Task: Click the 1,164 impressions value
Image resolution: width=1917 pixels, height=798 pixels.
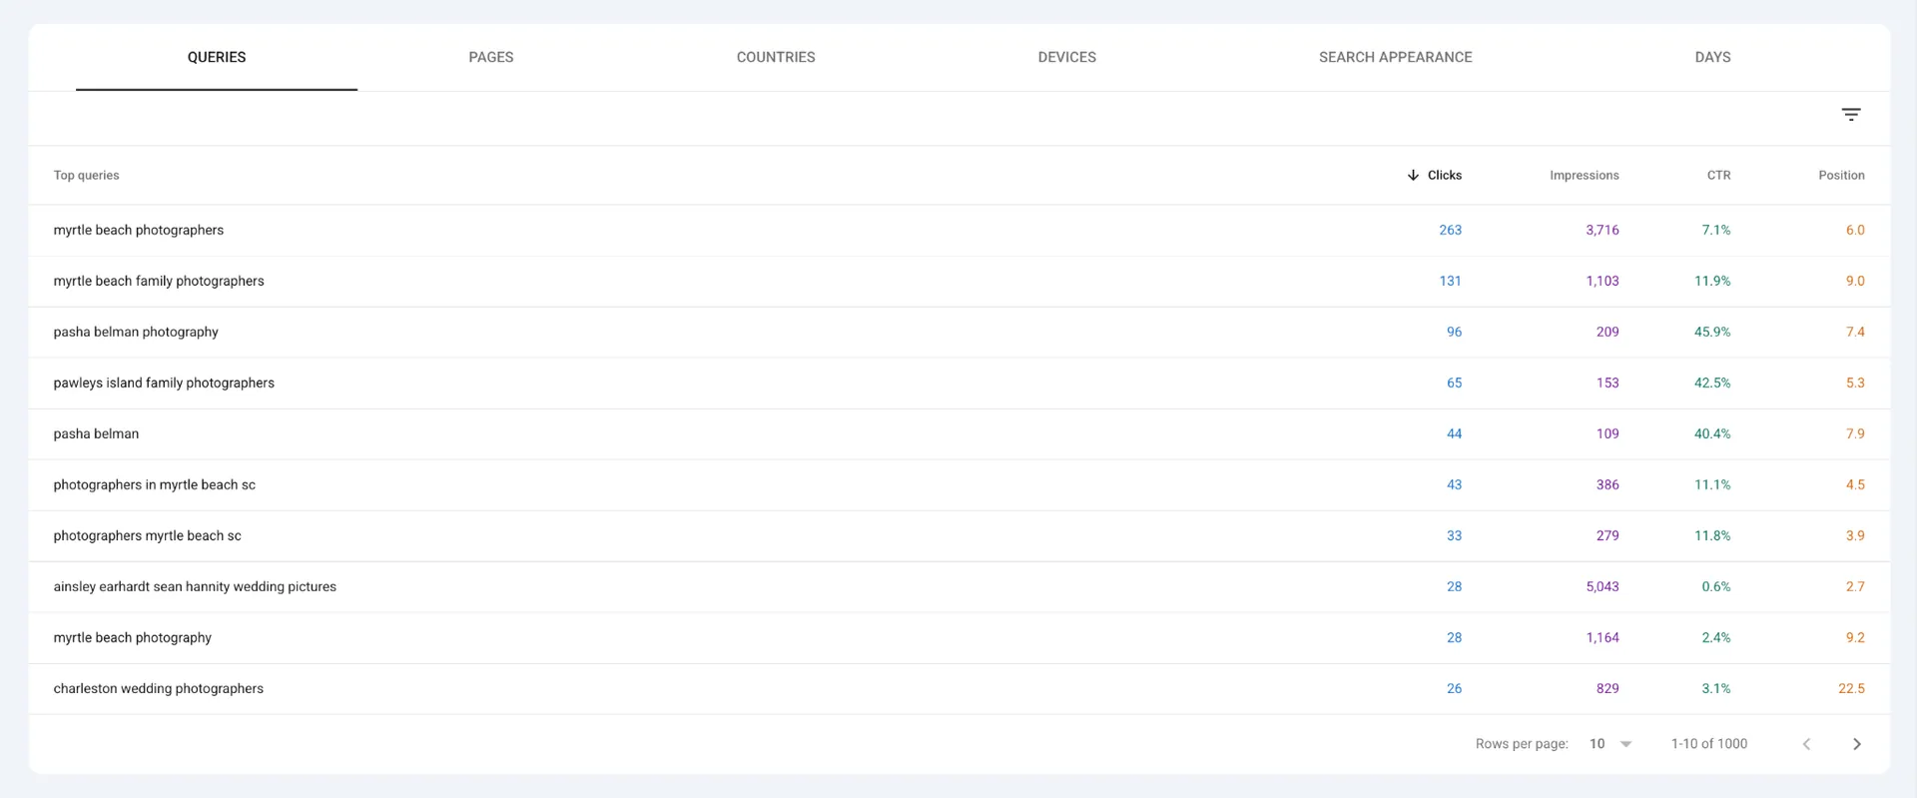Action: 1602,637
